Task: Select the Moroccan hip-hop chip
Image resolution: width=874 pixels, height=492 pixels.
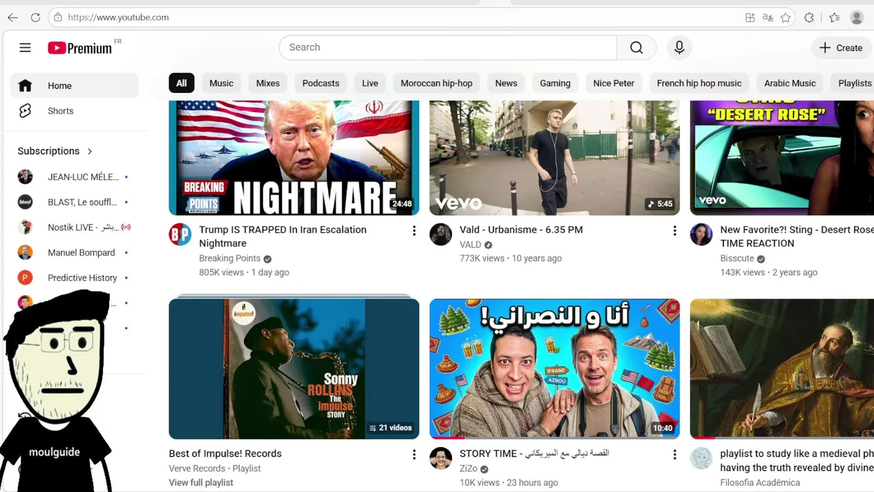Action: point(436,83)
